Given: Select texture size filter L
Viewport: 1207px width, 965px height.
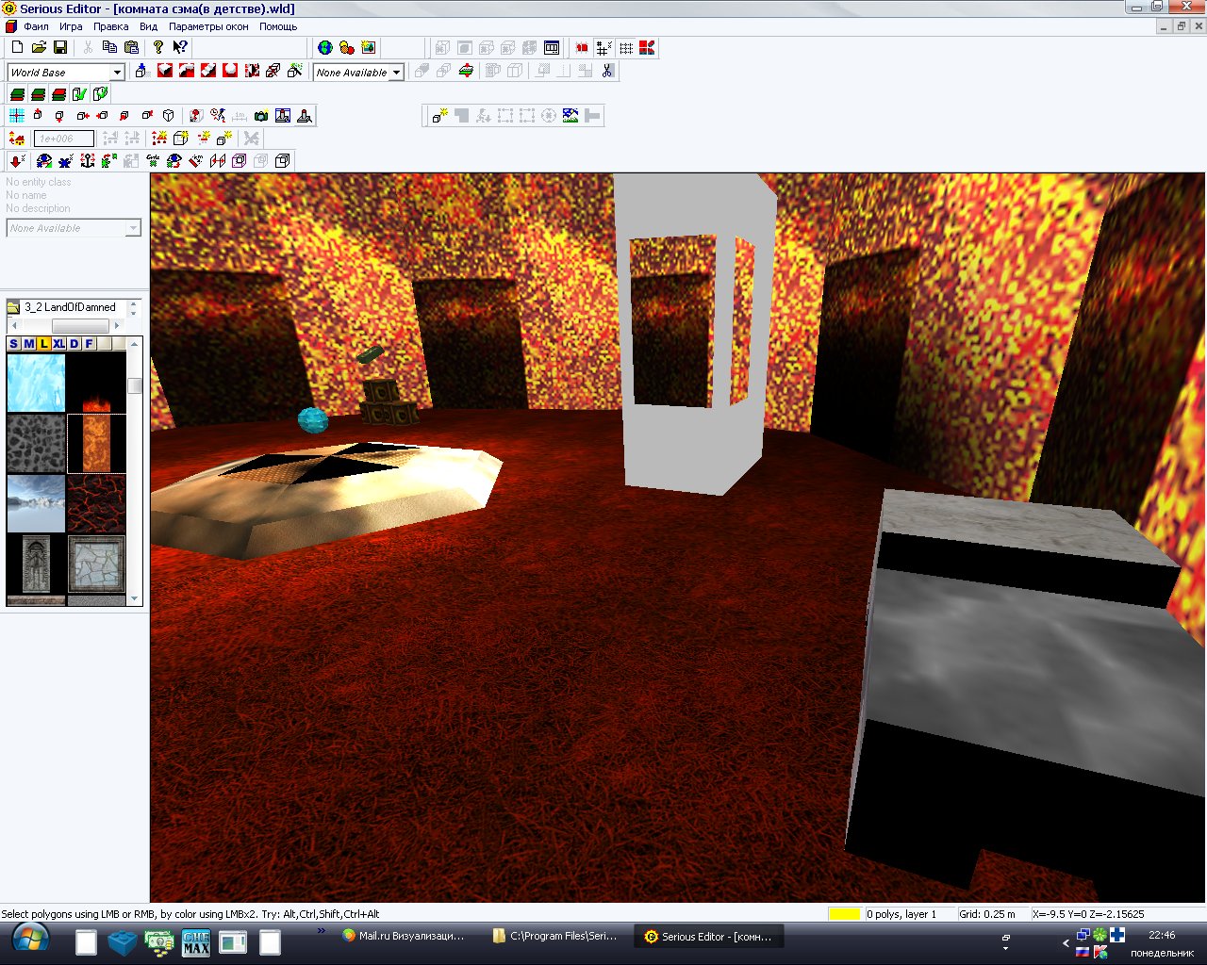Looking at the screenshot, I should tap(43, 344).
